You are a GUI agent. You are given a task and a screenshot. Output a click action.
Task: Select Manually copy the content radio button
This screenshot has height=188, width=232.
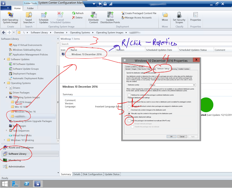(x=129, y=114)
